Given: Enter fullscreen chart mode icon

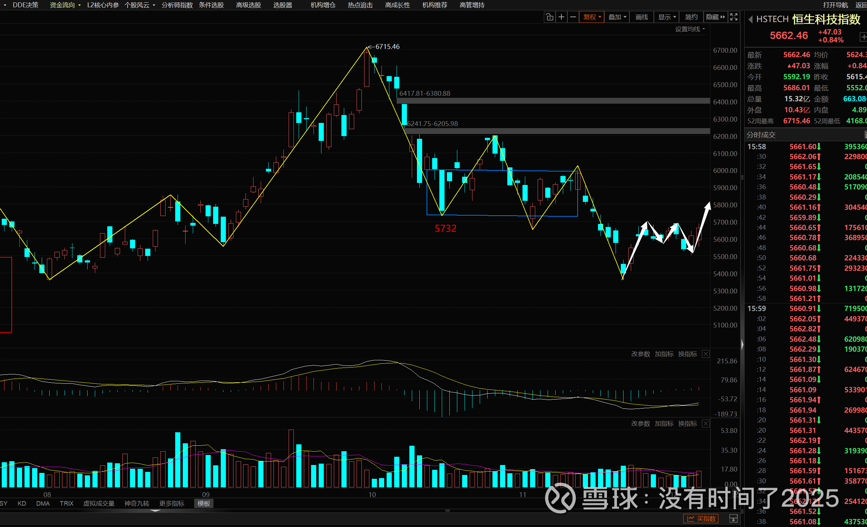Looking at the screenshot, I should coord(734,17).
